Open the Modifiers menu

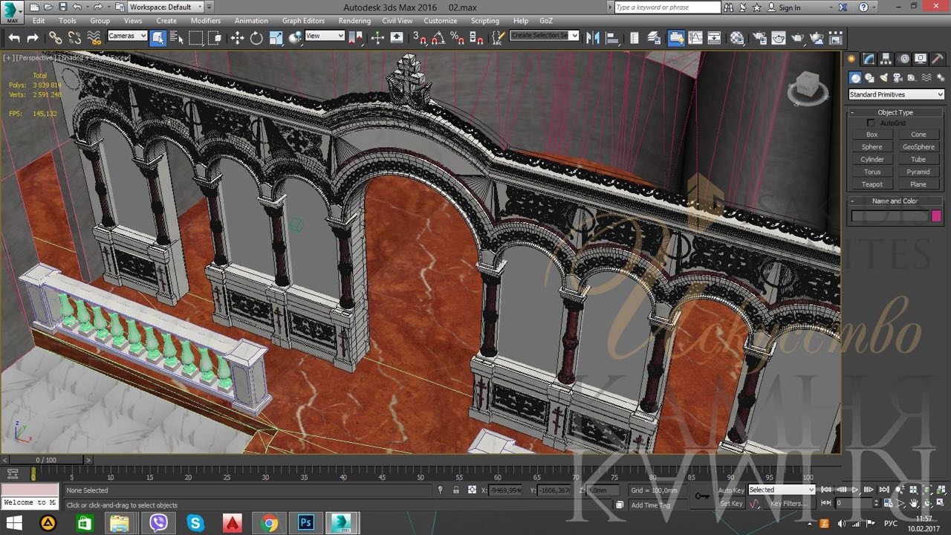(206, 21)
